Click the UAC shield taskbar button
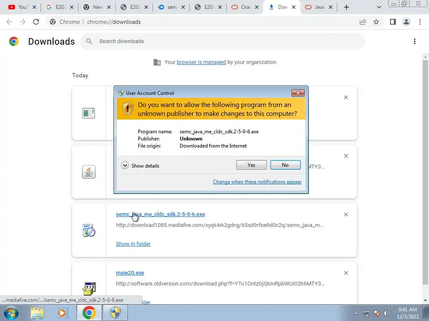 pyautogui.click(x=115, y=313)
